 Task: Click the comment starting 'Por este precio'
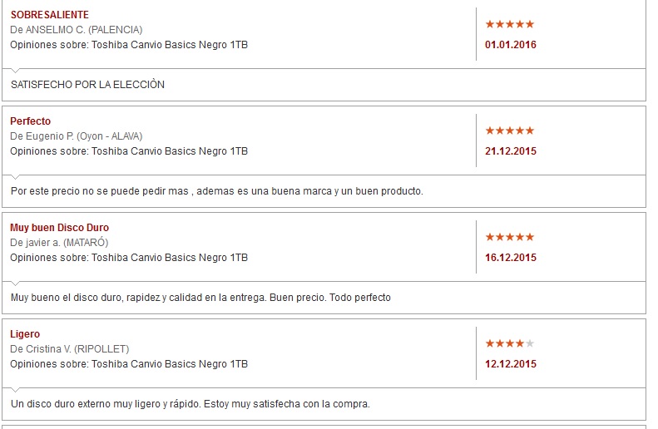216,191
